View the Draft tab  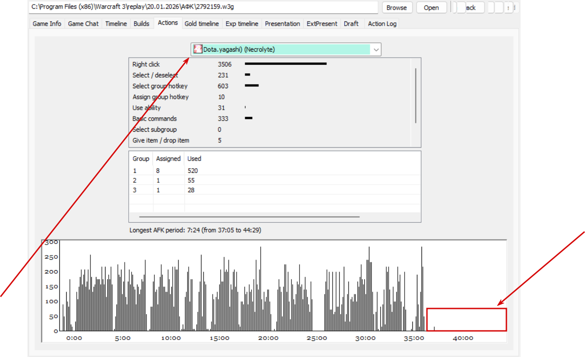click(x=351, y=24)
